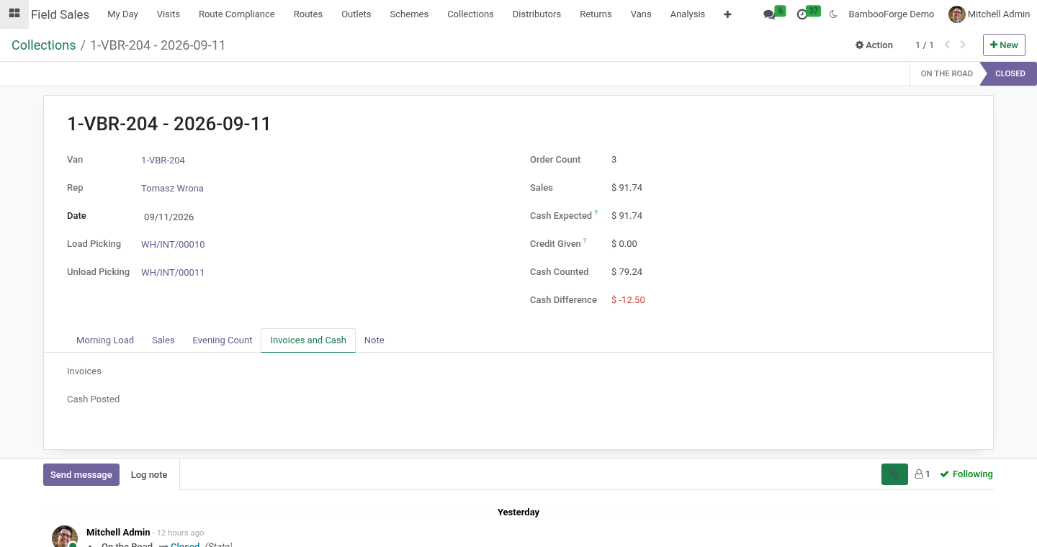
Task: Click the paperclip attachments button
Action: [x=894, y=474]
